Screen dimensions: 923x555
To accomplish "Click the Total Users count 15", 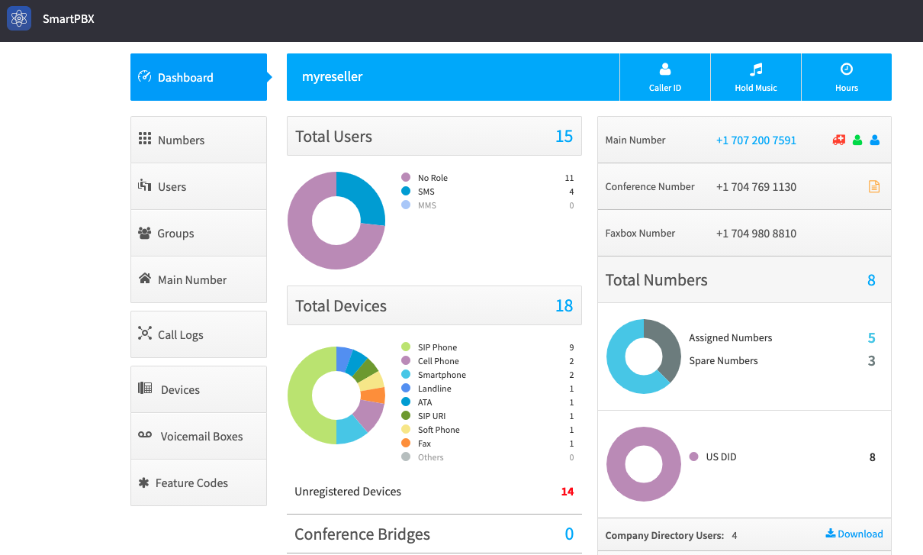I will click(x=564, y=137).
